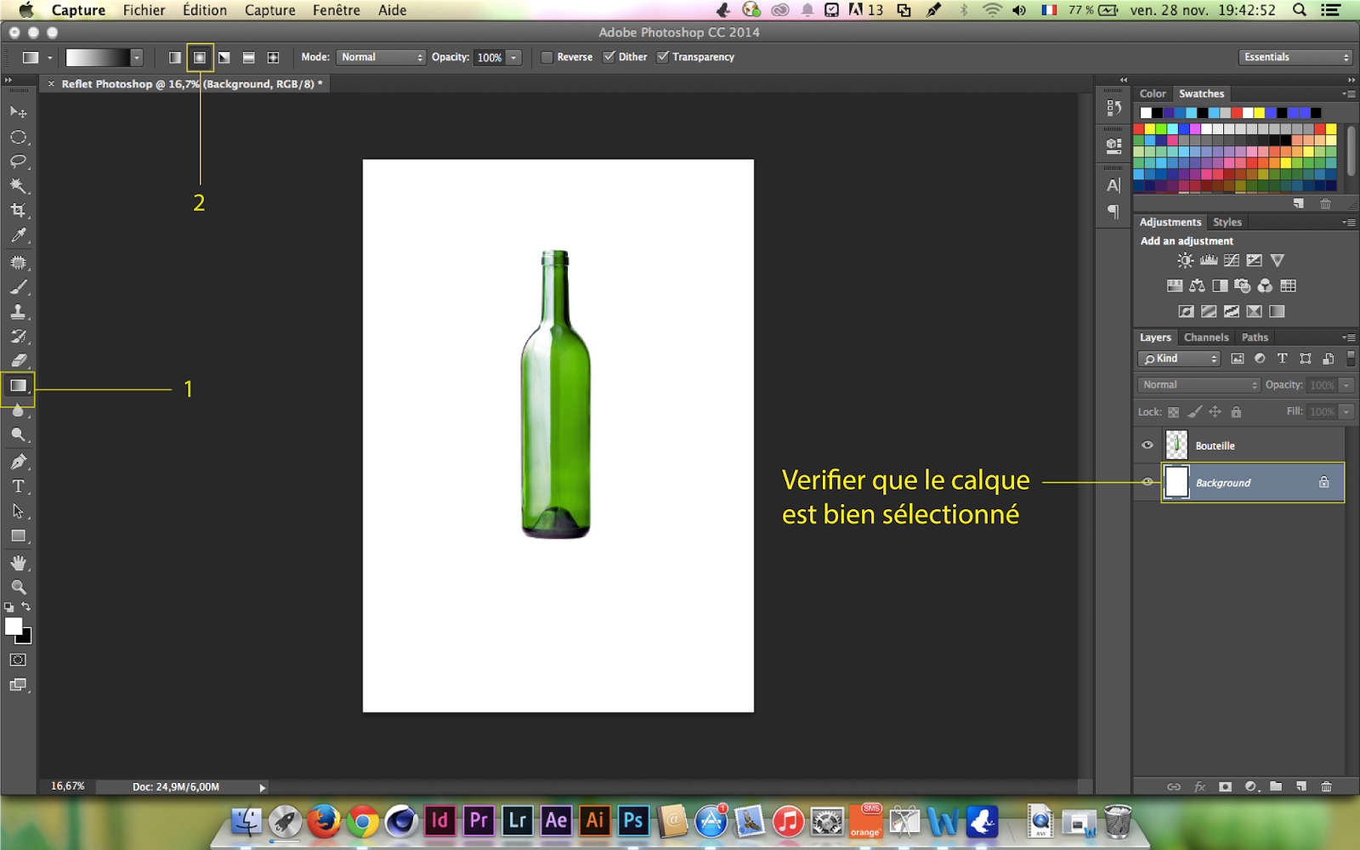Toggle lock position for the layer
Viewport: 1360px width, 850px height.
pos(1215,412)
